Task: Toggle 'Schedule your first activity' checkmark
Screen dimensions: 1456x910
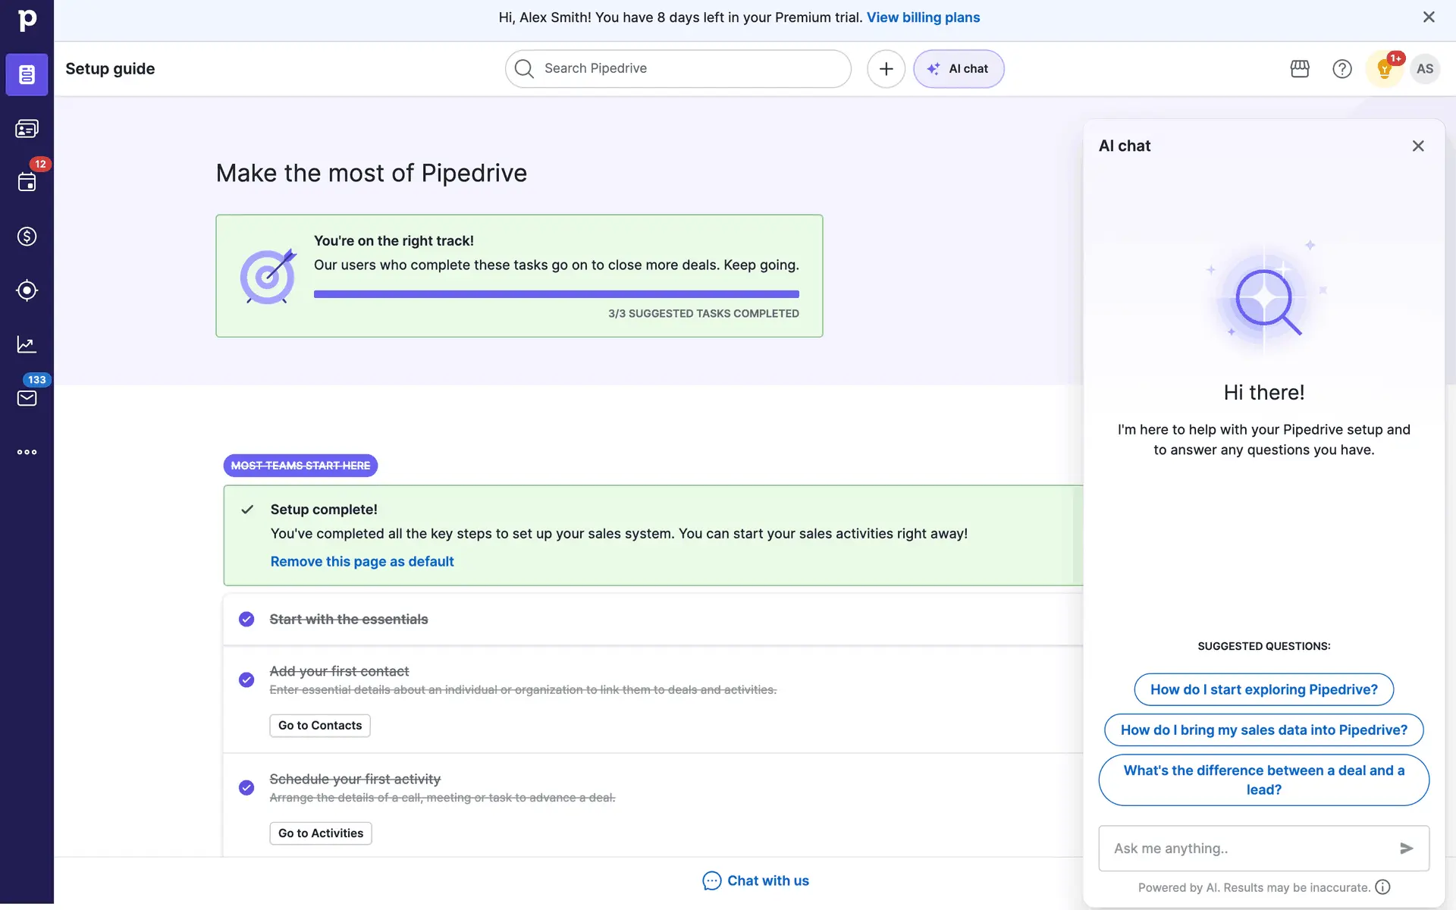Action: (x=246, y=787)
